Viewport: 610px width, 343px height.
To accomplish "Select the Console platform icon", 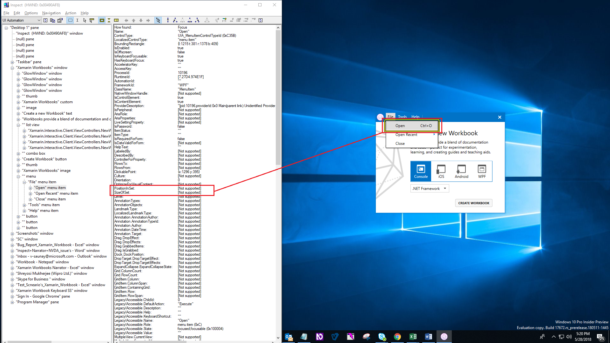I will point(420,171).
